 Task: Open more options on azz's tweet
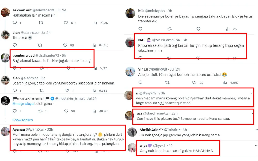pos(252,113)
